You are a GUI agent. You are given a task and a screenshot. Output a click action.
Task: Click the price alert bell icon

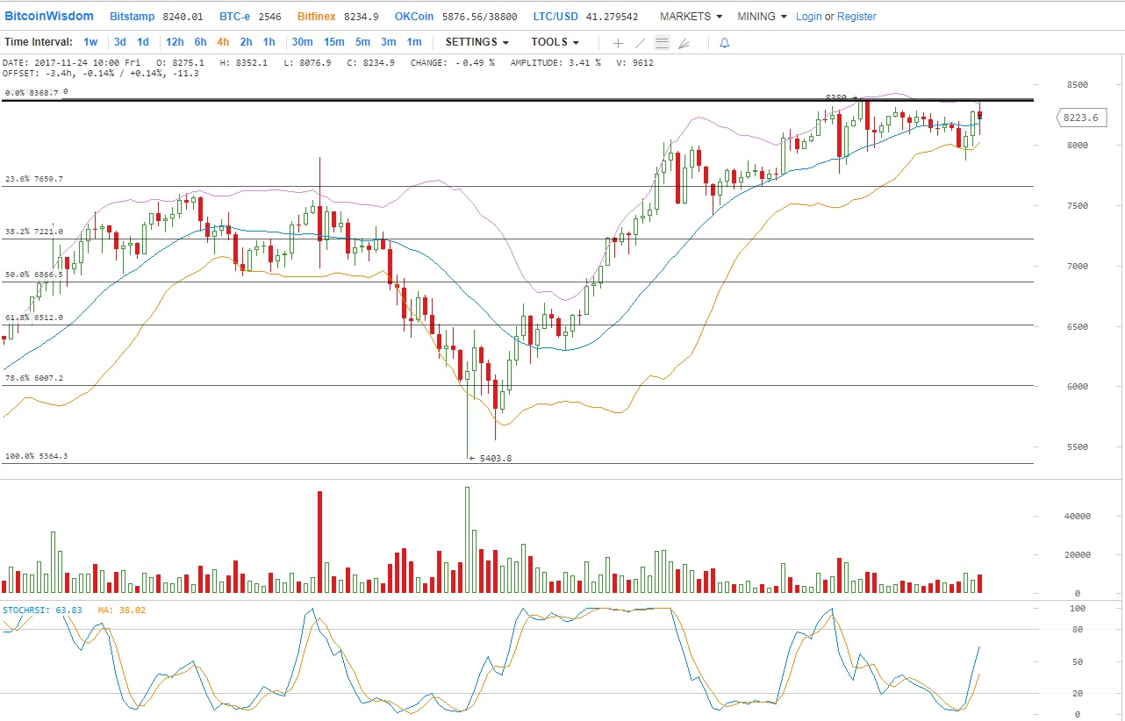724,42
